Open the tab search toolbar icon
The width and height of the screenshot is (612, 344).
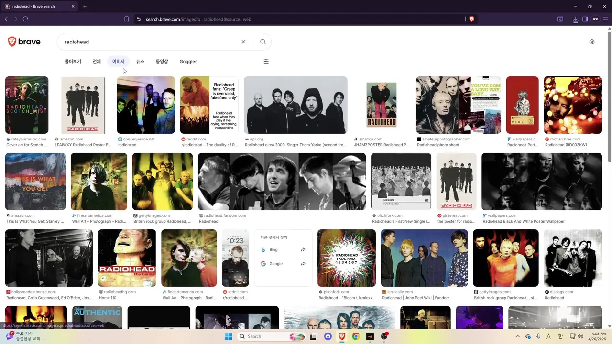click(560, 19)
